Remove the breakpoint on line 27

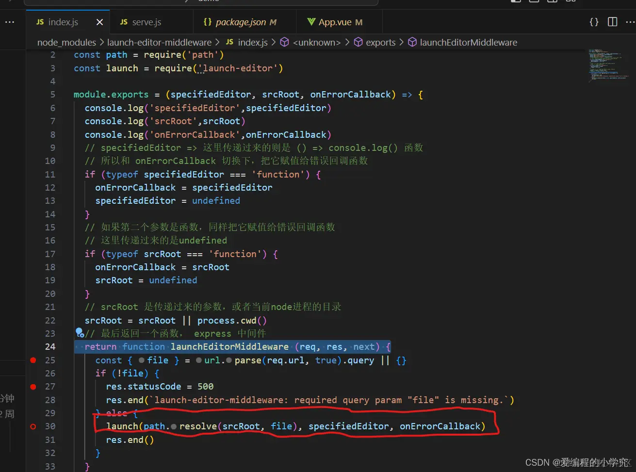point(33,387)
